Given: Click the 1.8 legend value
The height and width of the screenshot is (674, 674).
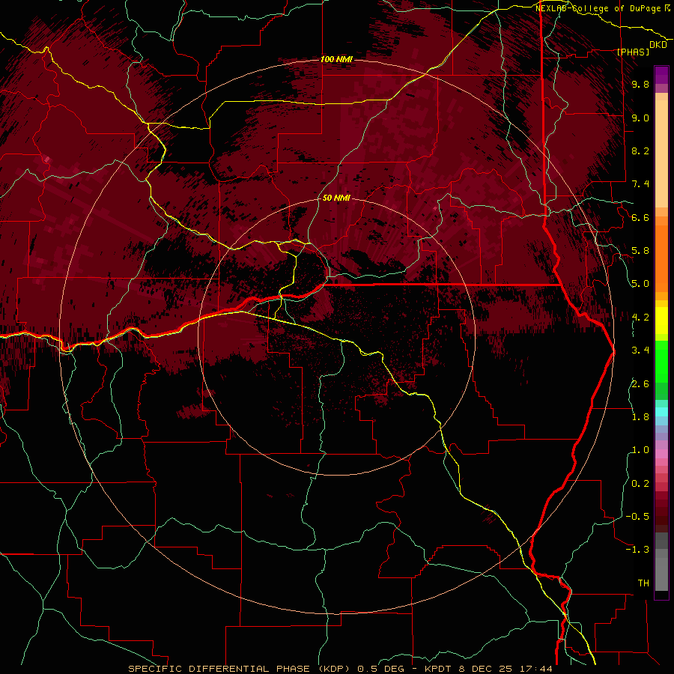Looking at the screenshot, I should click(640, 417).
